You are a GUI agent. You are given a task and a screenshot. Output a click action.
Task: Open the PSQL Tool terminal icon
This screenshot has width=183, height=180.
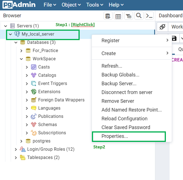click(149, 16)
